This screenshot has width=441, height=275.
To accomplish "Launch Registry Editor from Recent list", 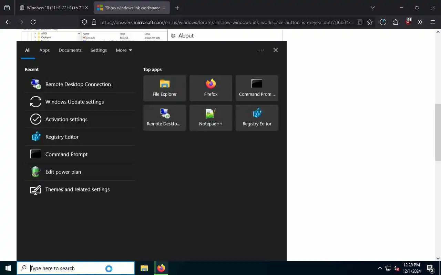I will click(80, 137).
